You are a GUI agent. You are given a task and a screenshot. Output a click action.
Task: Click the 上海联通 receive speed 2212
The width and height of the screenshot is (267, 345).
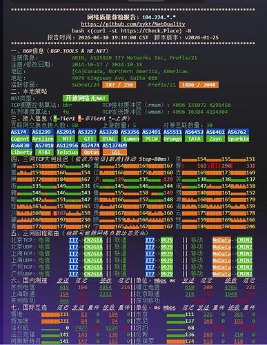pos(106,294)
